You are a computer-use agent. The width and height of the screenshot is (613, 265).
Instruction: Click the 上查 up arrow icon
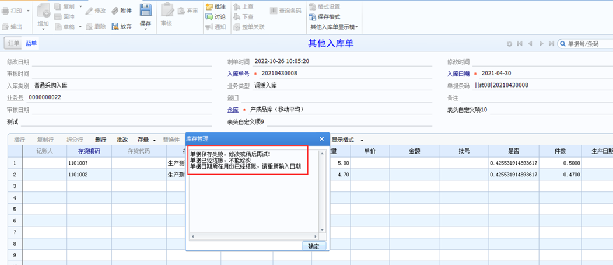coord(237,6)
